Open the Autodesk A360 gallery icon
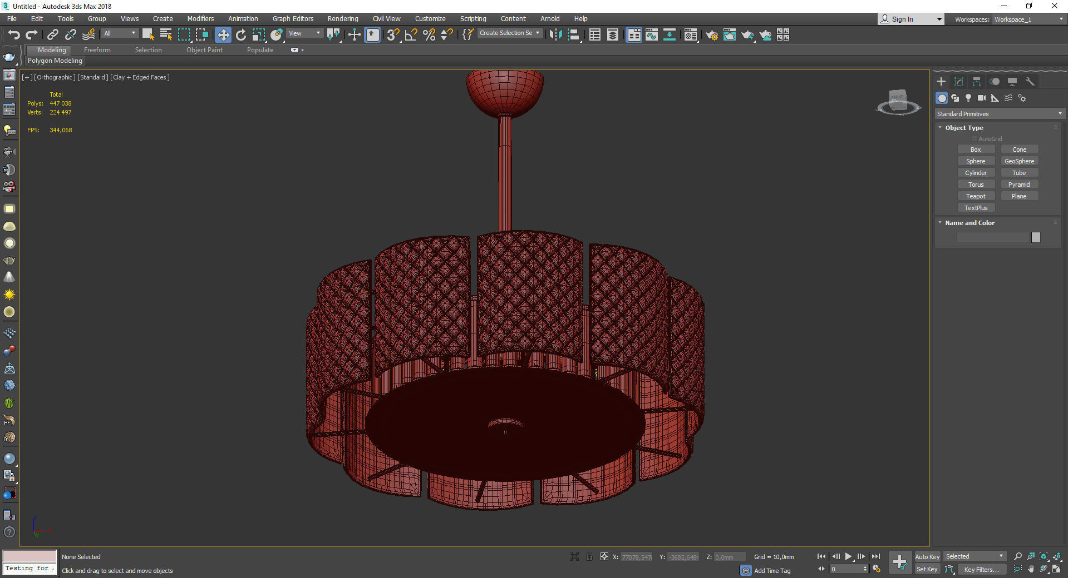1068x578 pixels. click(x=783, y=35)
